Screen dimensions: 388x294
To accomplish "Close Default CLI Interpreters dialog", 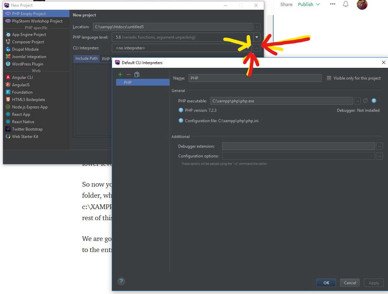I will (383, 62).
